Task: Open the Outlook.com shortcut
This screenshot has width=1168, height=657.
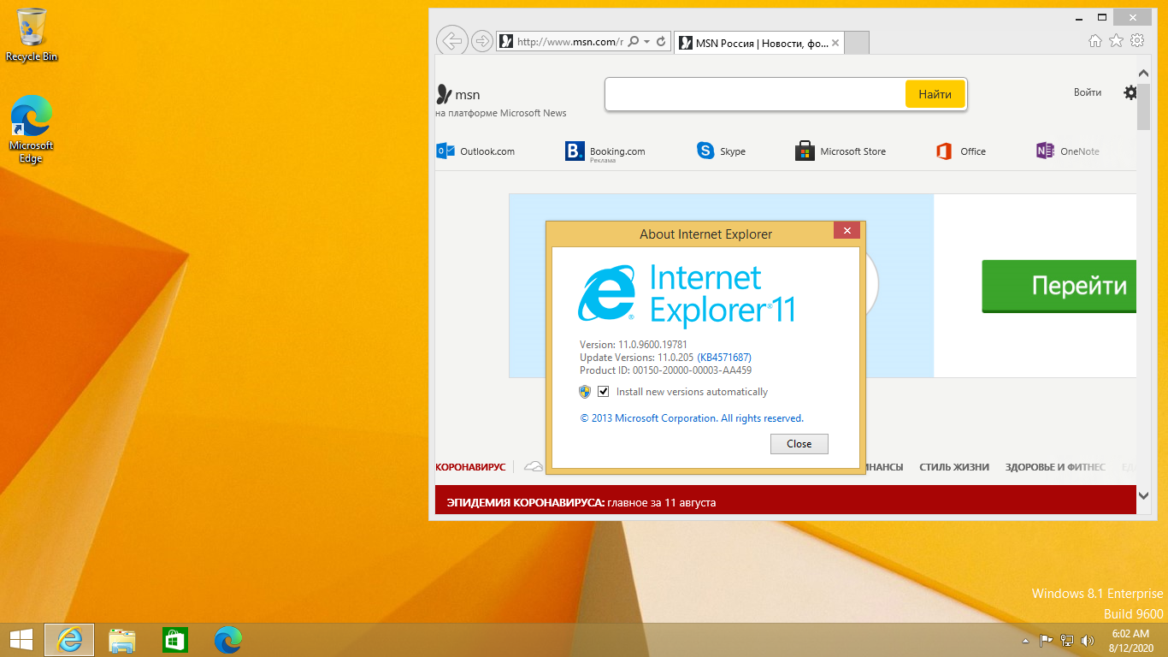Action: pyautogui.click(x=476, y=151)
